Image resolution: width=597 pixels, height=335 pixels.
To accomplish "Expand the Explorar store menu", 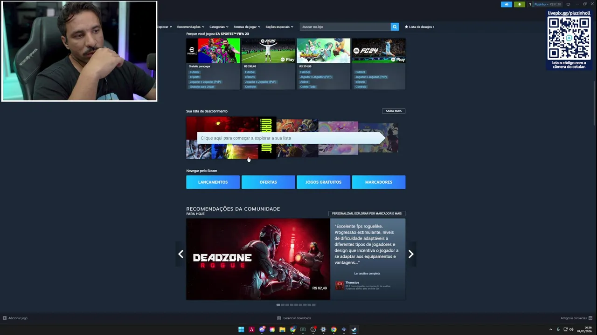I will click(x=164, y=27).
